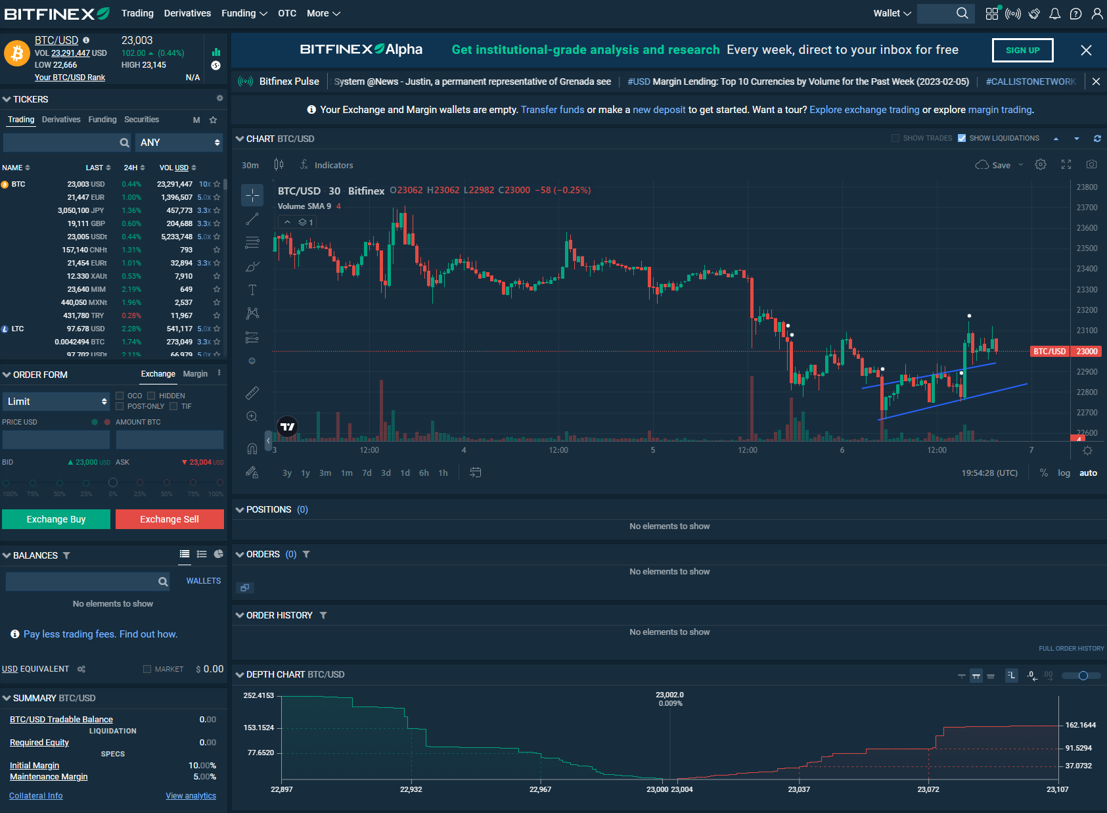1107x813 pixels.
Task: Change the candlestick chart style
Action: point(279,165)
